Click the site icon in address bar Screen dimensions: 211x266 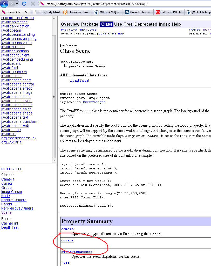43,4
